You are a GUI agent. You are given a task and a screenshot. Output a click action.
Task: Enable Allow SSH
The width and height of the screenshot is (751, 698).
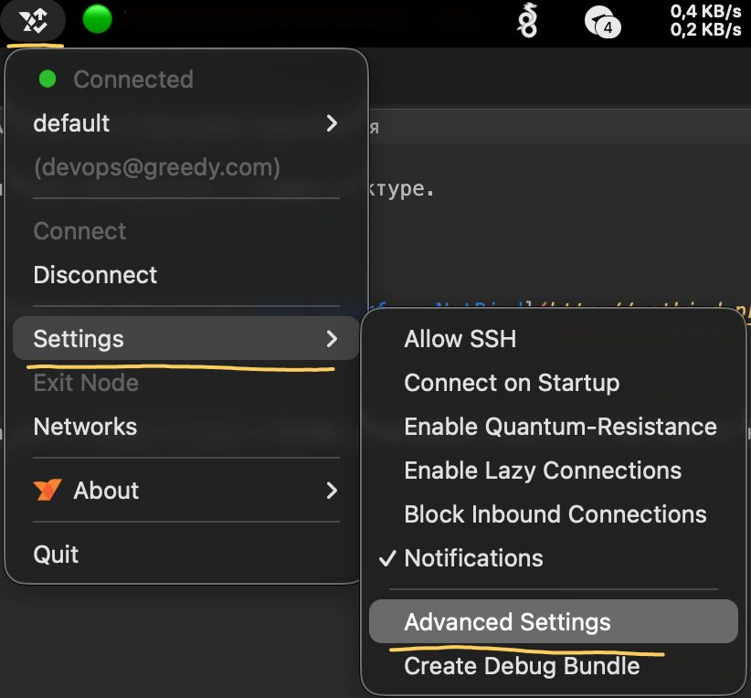[x=460, y=338]
